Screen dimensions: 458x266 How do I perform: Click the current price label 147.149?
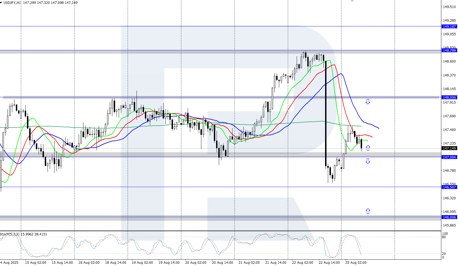coord(449,148)
